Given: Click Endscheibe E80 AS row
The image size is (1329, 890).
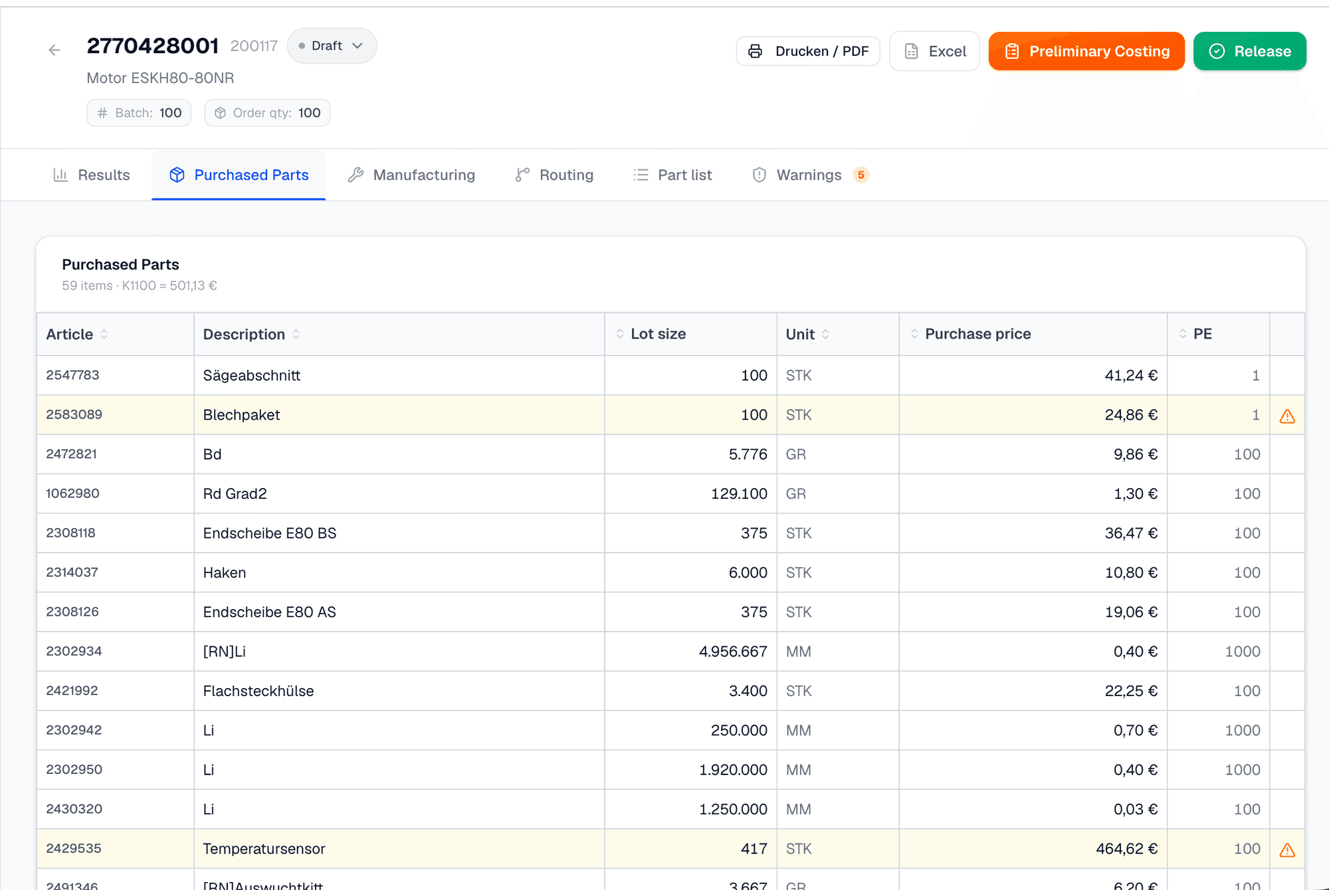Looking at the screenshot, I should tap(670, 612).
